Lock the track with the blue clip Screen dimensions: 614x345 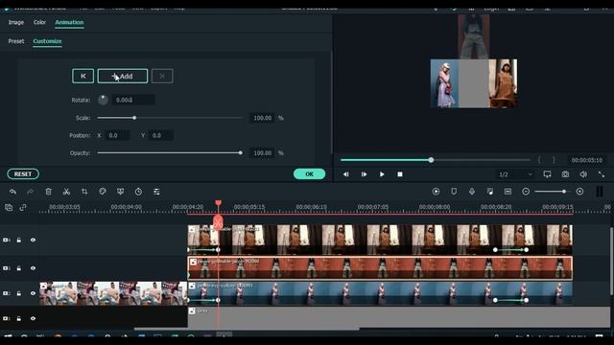coord(19,293)
